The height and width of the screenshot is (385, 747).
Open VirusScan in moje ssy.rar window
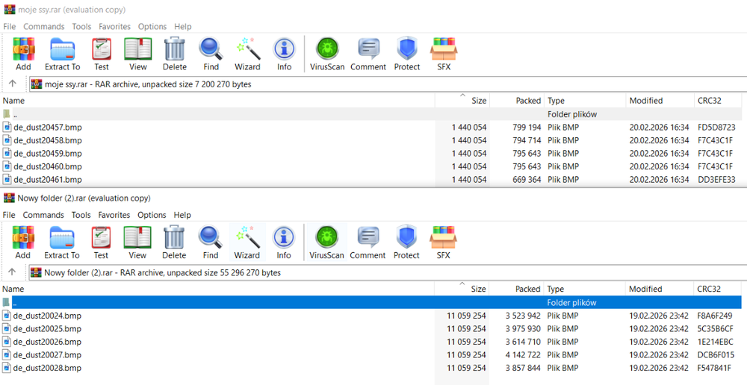pos(326,53)
